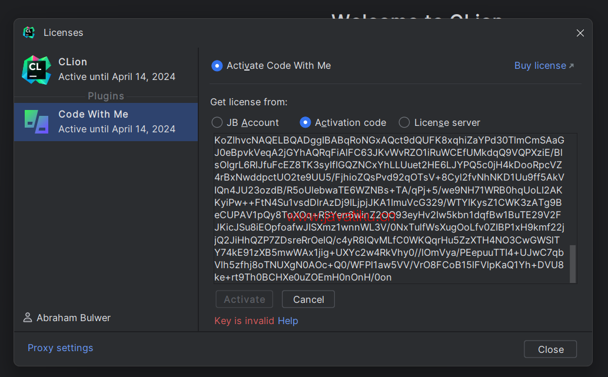This screenshot has width=608, height=377.
Task: Click the Abraham Bulwer account name
Action: pos(74,318)
